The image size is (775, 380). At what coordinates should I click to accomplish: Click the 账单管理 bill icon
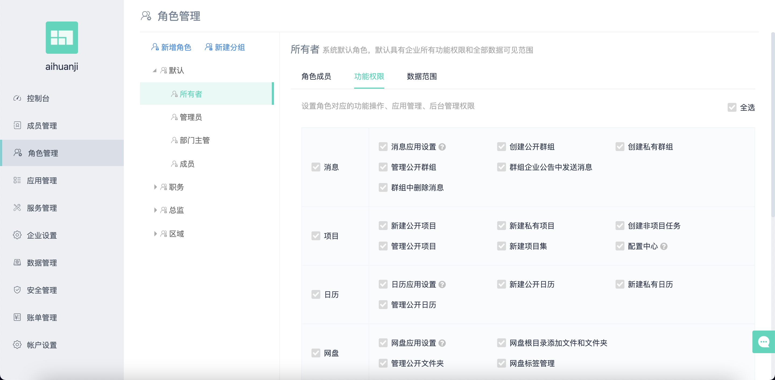point(17,317)
